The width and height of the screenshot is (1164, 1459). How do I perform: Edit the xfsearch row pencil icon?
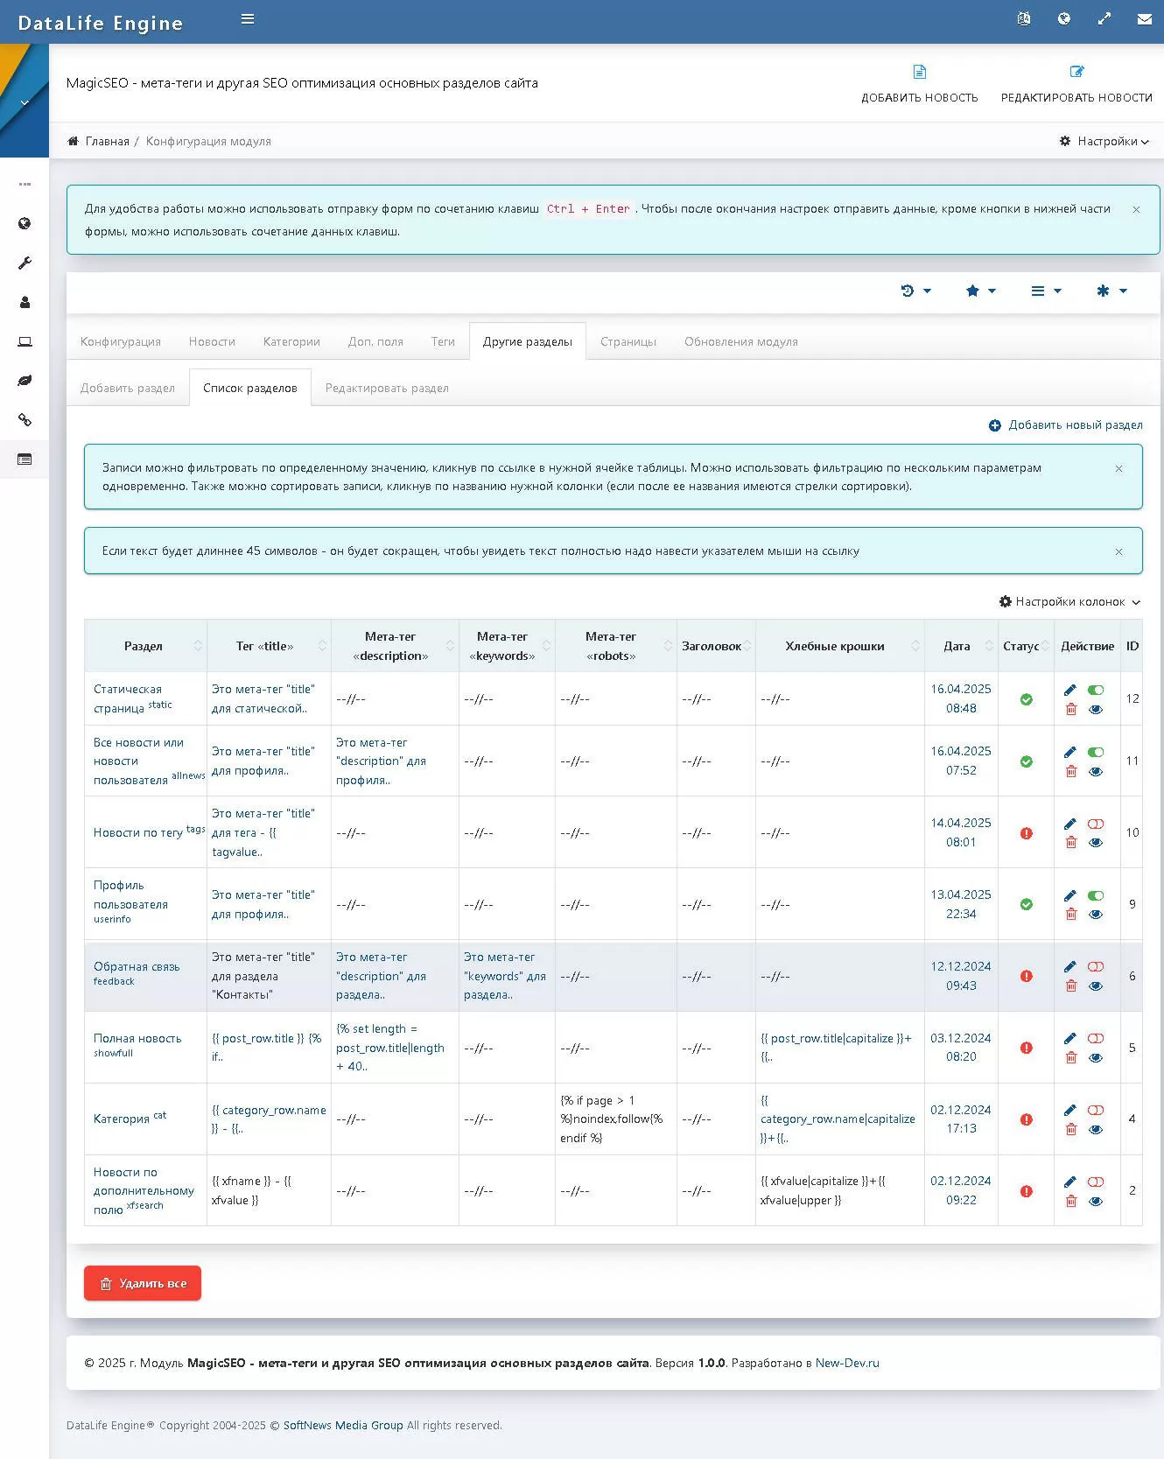point(1070,1182)
